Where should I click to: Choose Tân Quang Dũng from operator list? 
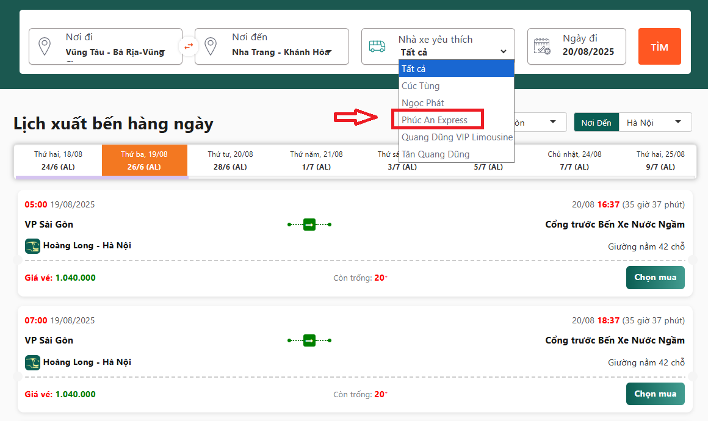pos(457,154)
